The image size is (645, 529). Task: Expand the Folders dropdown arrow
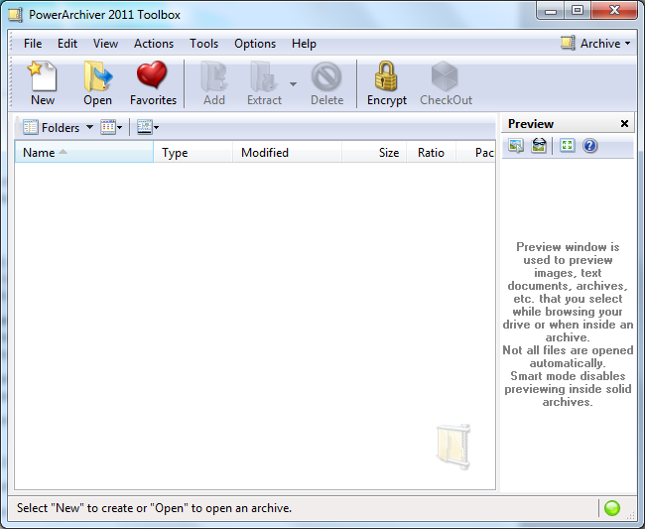(89, 127)
